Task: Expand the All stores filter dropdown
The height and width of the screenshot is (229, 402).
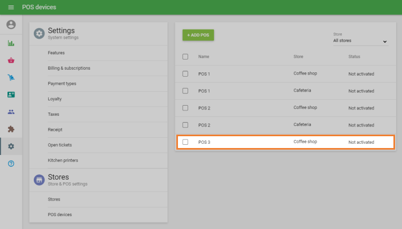Action: [x=360, y=41]
